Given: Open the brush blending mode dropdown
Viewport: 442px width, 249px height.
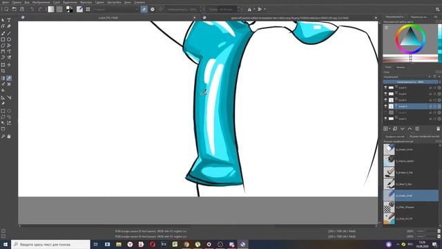Looking at the screenshot, I should pyautogui.click(x=115, y=9).
